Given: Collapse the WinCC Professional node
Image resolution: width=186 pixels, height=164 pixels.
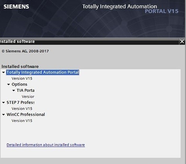Looking at the screenshot, I should (4, 115).
